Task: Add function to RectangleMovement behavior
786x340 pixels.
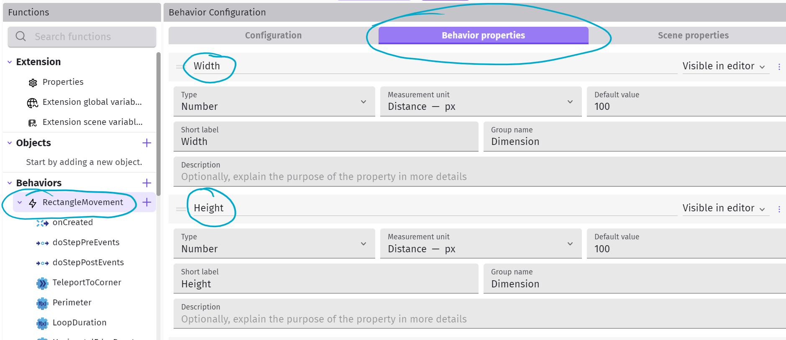Action: tap(146, 203)
